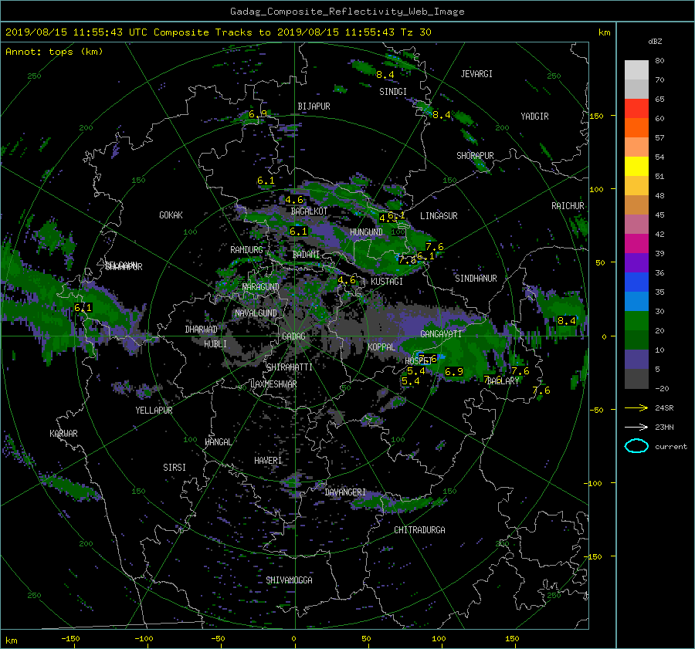
Task: Click the NARAGUND city label
Action: (261, 287)
